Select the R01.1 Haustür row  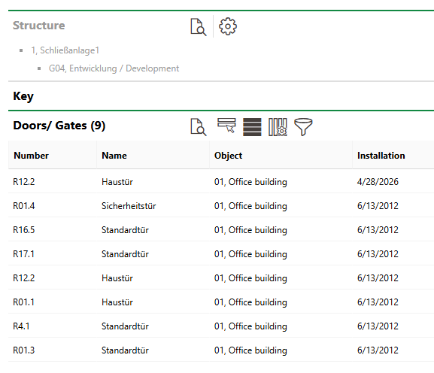(x=221, y=302)
